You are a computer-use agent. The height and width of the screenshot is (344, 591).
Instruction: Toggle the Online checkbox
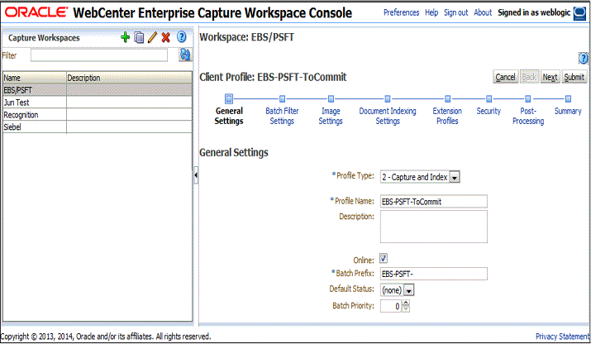point(384,258)
